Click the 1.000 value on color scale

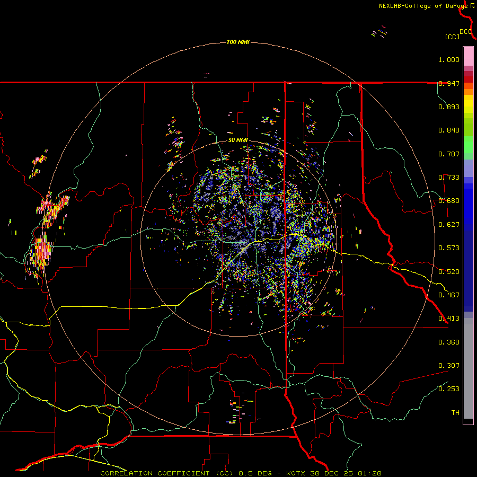pyautogui.click(x=449, y=59)
